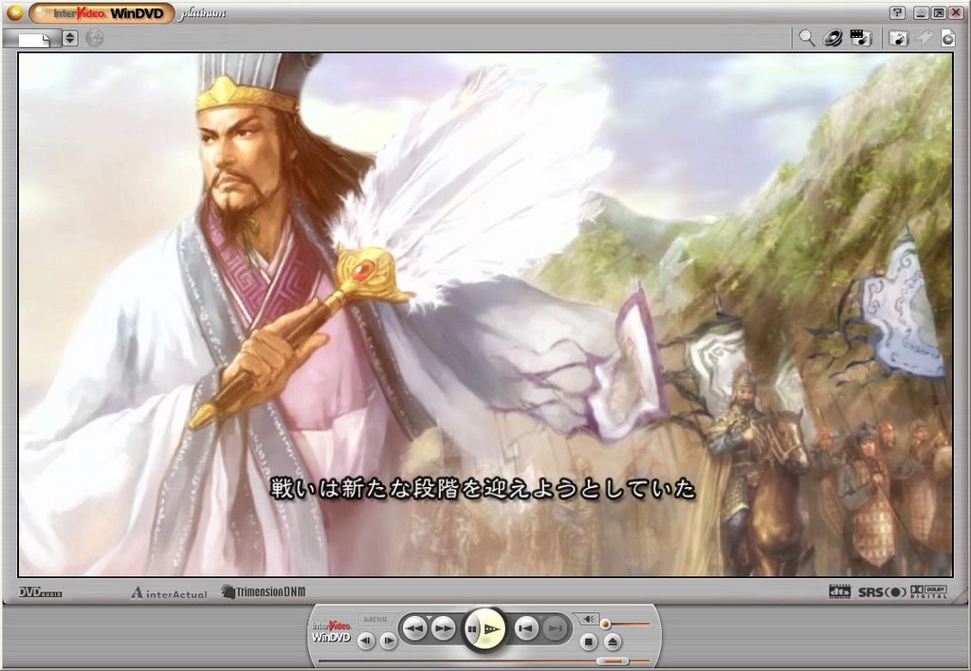Rewind the video playback
Image resolution: width=971 pixels, height=671 pixels.
[413, 629]
